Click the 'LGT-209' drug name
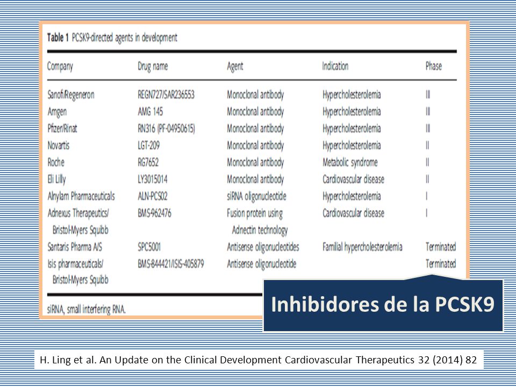This screenshot has width=516, height=387. point(148,146)
